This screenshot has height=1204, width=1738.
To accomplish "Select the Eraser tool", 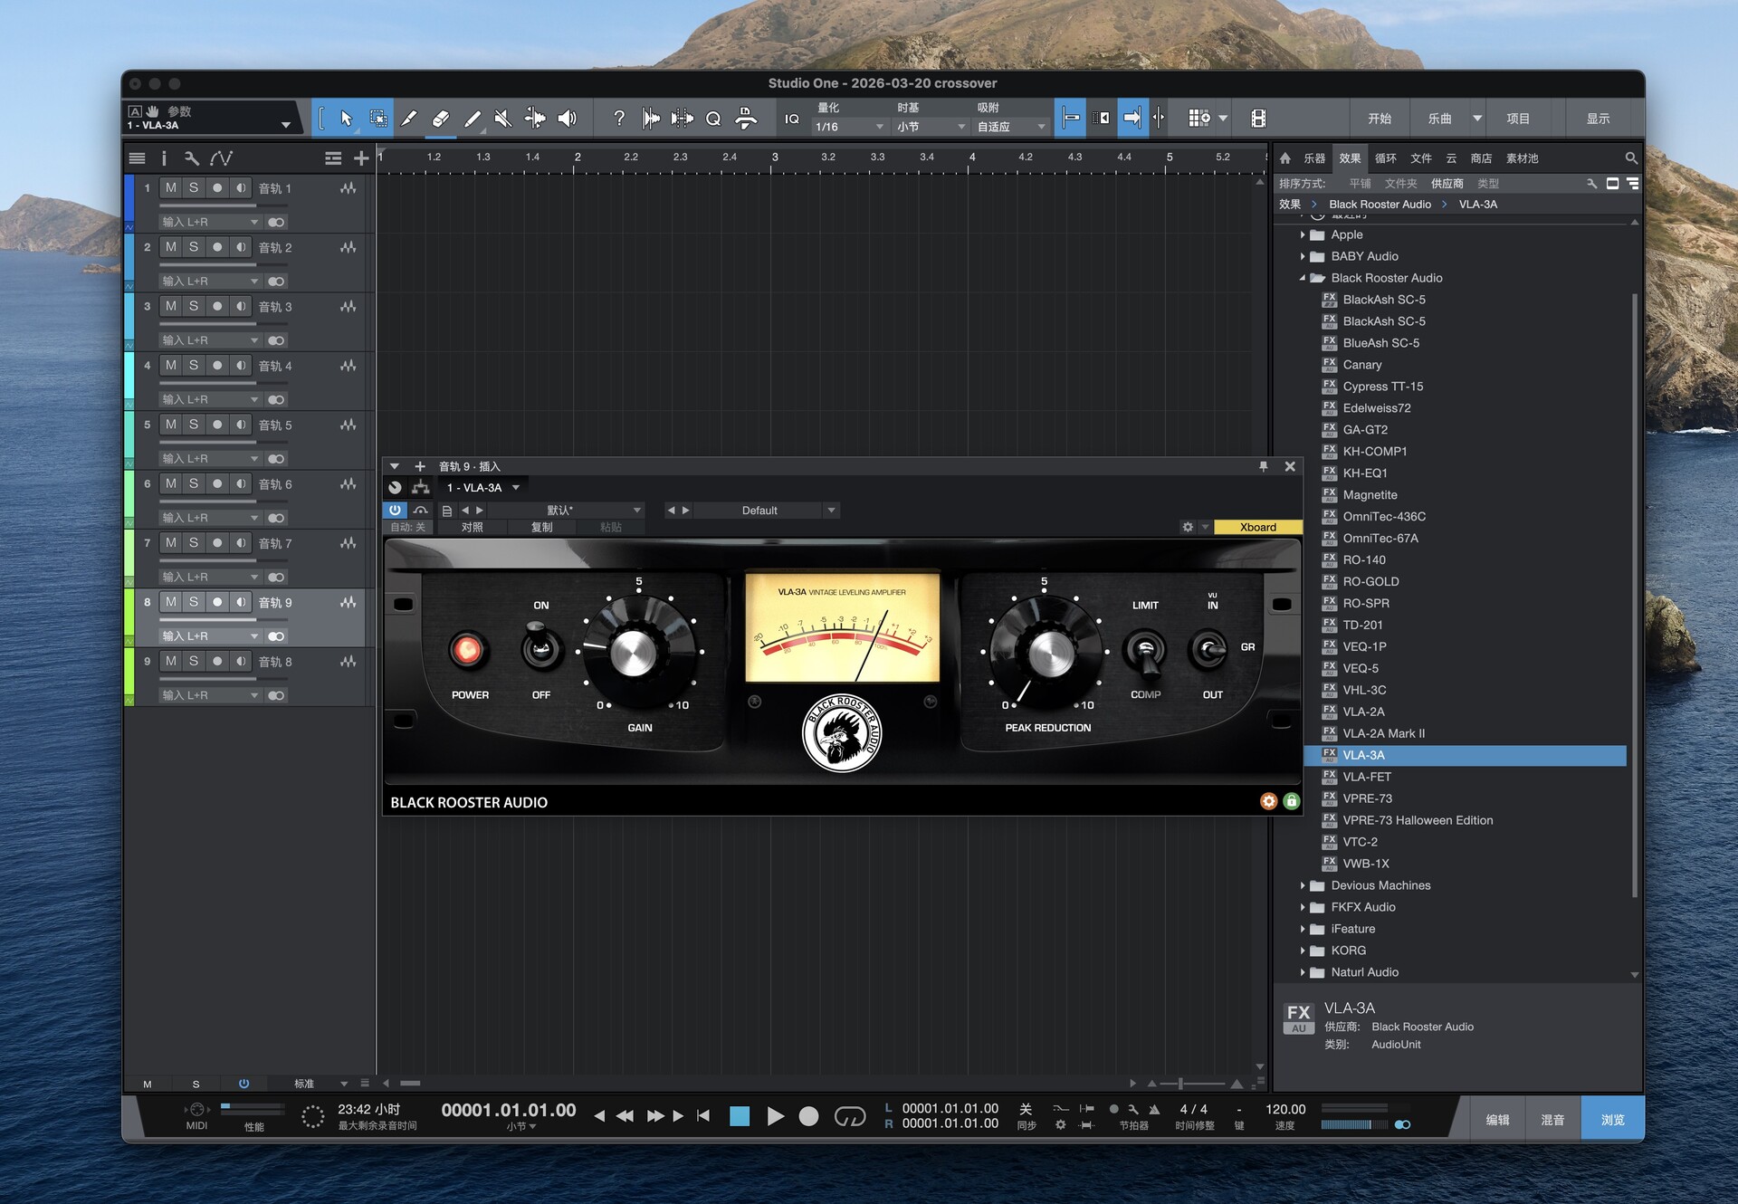I will [x=441, y=119].
